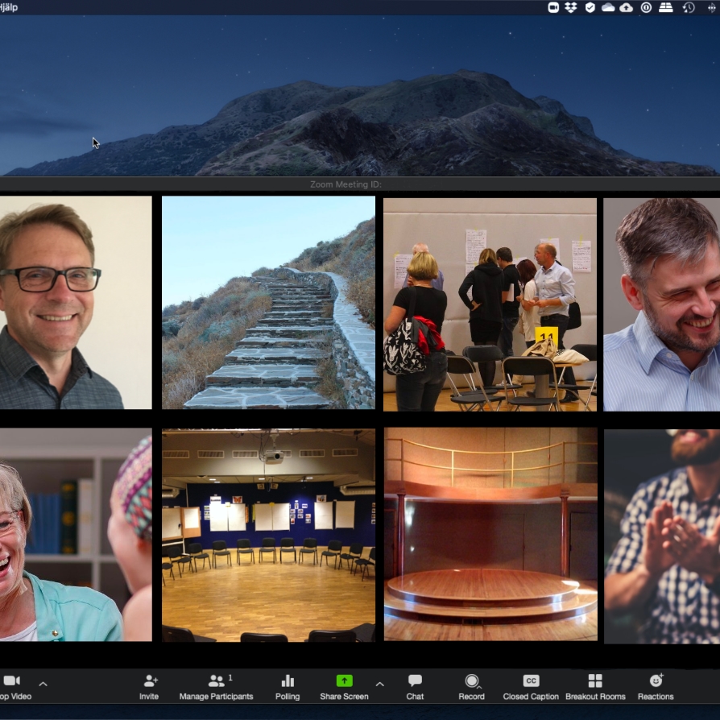The height and width of the screenshot is (720, 720).
Task: Click the Zoom camera icon in the menu bar
Action: pyautogui.click(x=553, y=7)
